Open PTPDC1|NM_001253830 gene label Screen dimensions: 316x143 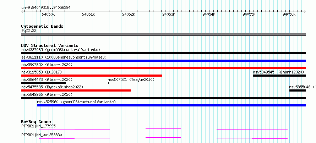click(42, 135)
